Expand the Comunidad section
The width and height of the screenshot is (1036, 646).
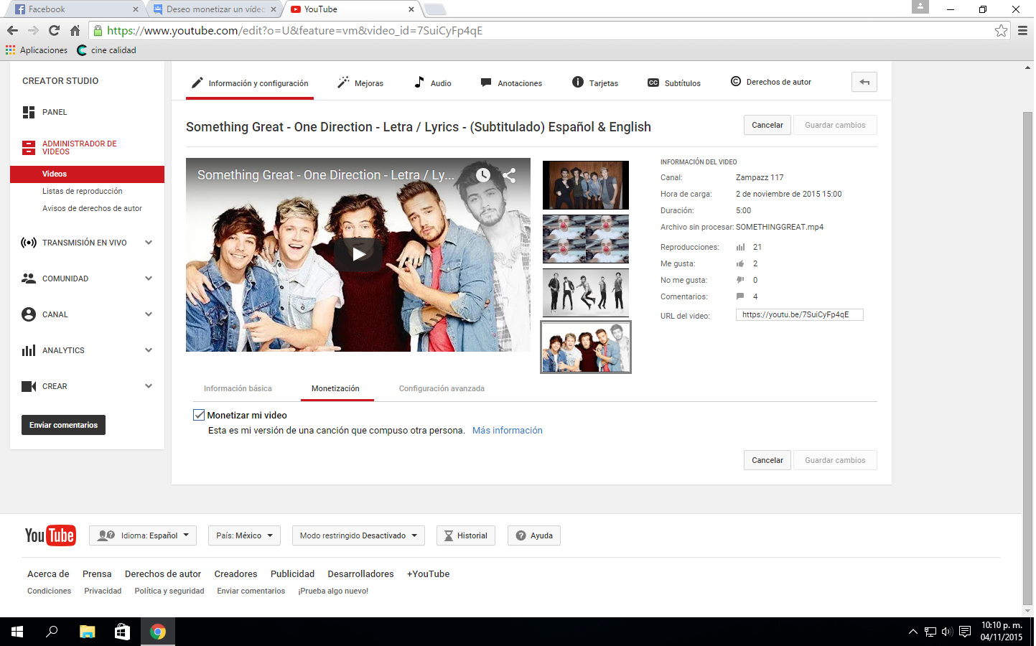(149, 278)
